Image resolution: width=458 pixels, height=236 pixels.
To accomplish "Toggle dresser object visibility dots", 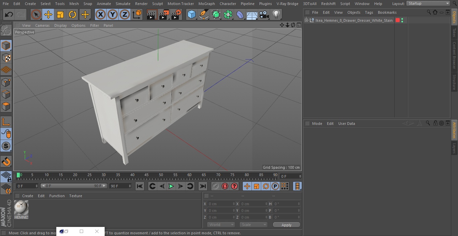I will click(x=402, y=20).
